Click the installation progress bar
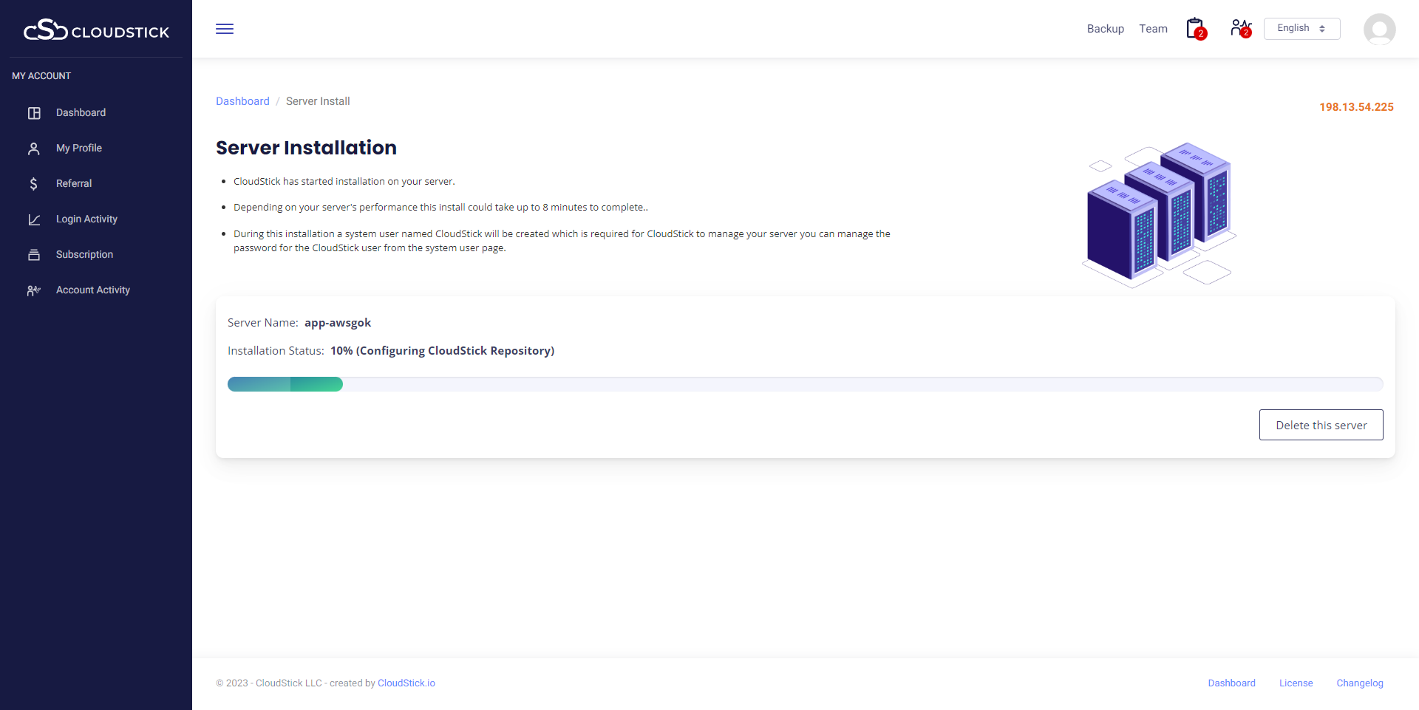The image size is (1419, 710). (805, 384)
